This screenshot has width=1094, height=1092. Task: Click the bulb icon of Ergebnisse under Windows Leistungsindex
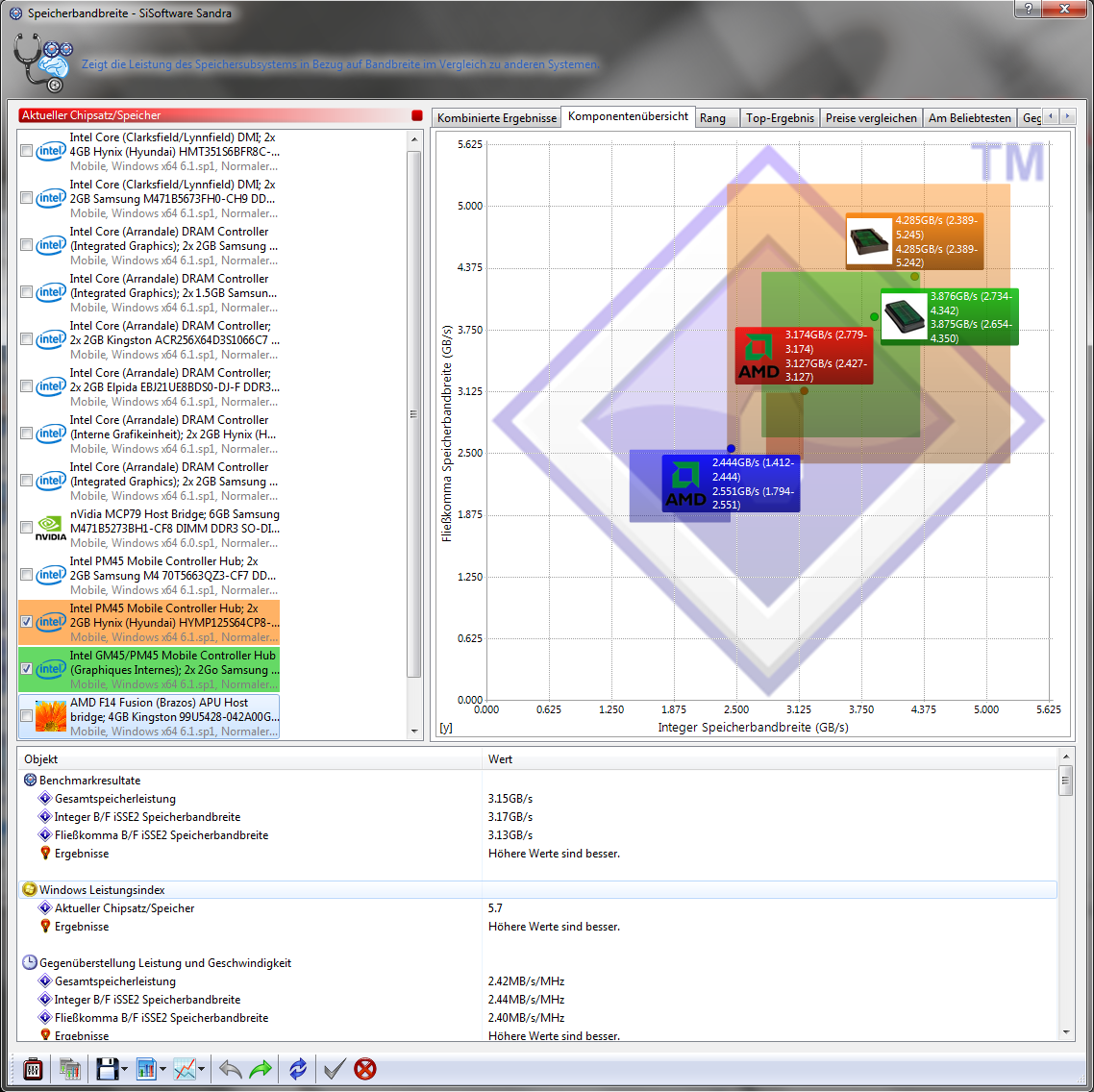45,926
